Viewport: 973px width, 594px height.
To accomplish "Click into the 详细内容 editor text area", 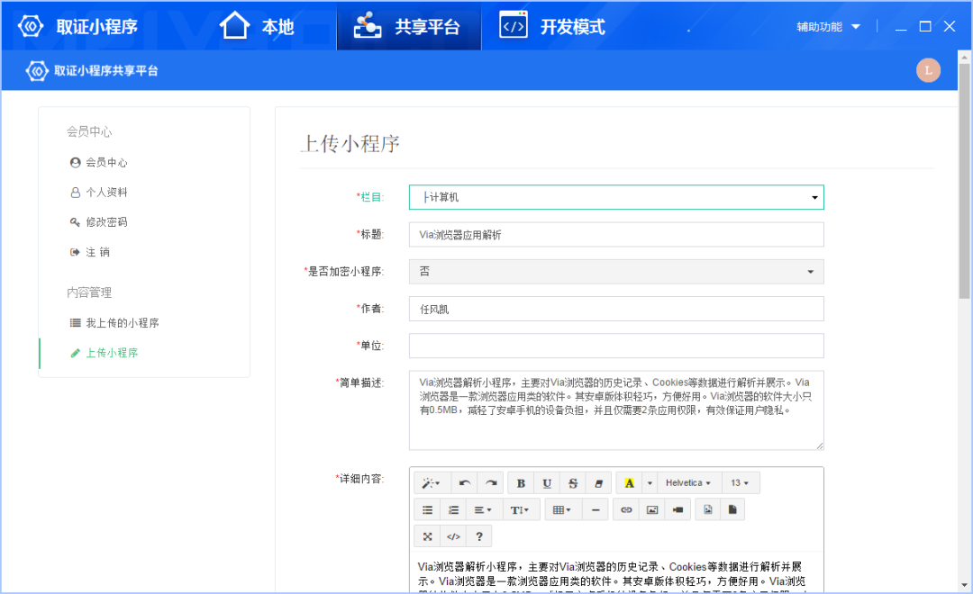I will click(616, 572).
